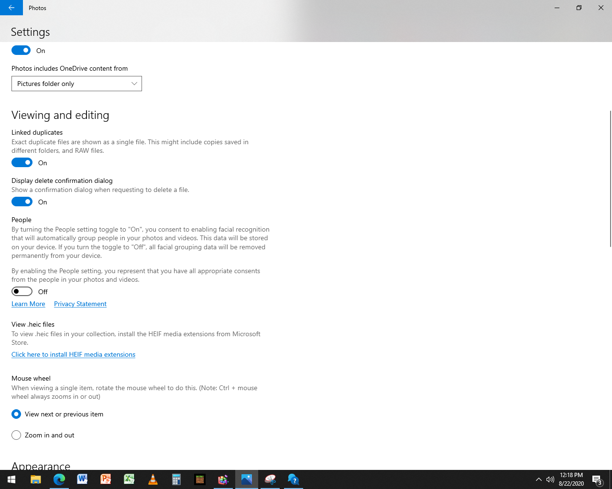Click the View .heic files label
The width and height of the screenshot is (612, 489).
[33, 324]
